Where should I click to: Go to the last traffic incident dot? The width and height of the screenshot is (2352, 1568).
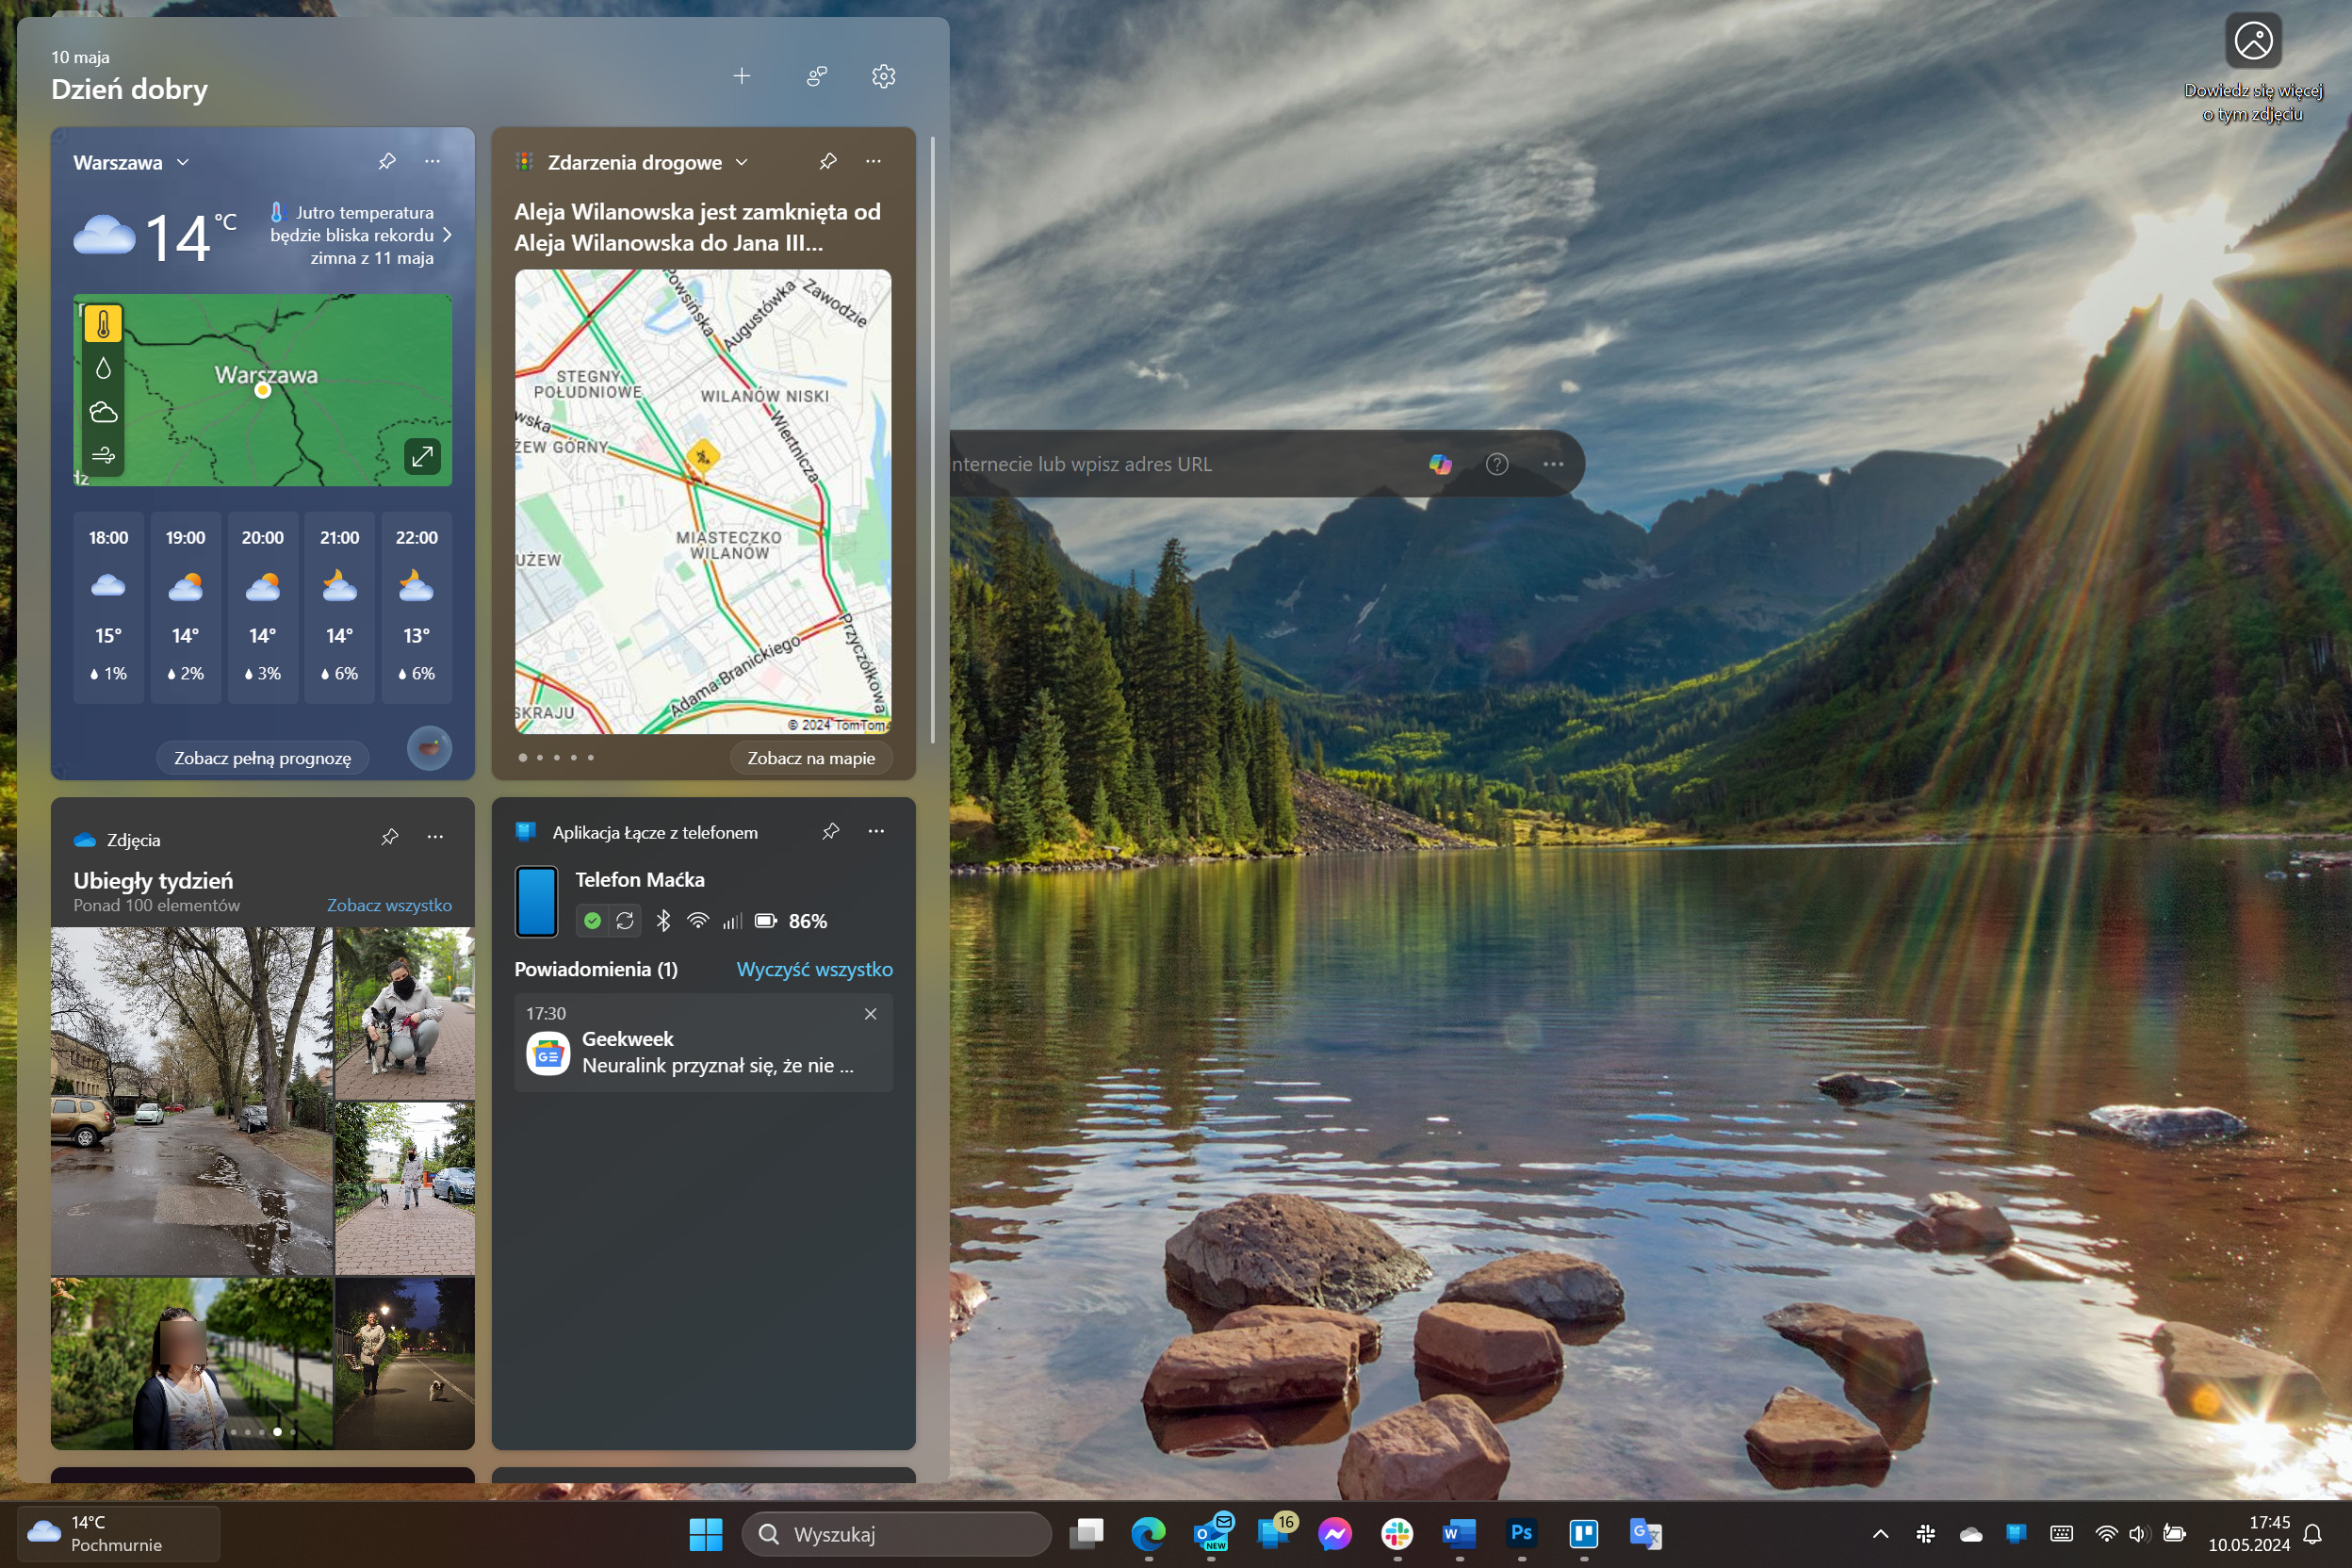(x=591, y=758)
